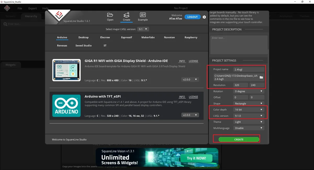314x170 pixels.
Task: Click the second Offset field
Action: [257, 97]
